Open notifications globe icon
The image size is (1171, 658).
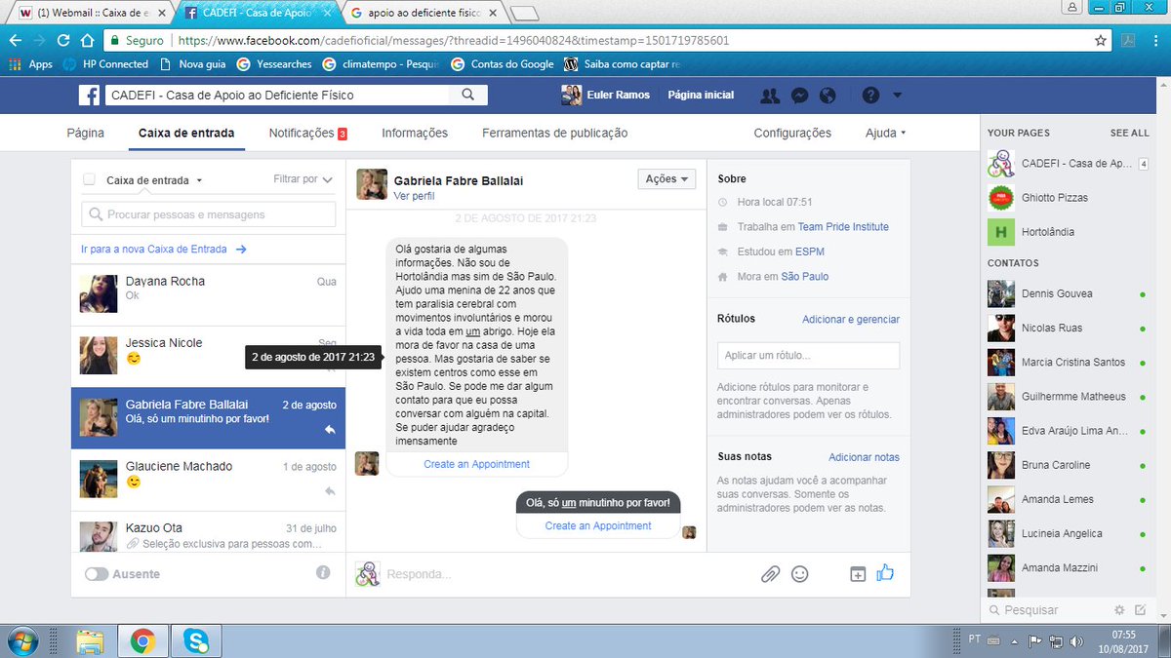pos(828,96)
